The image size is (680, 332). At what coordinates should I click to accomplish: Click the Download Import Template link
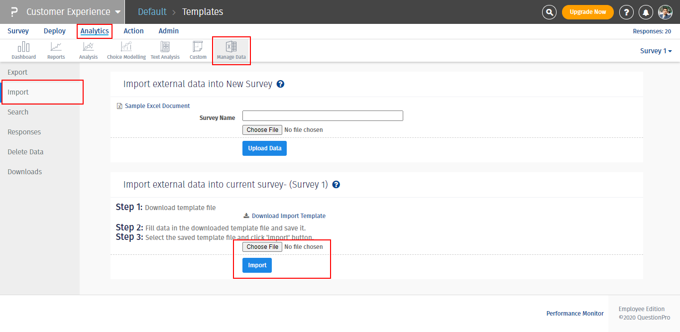click(288, 216)
